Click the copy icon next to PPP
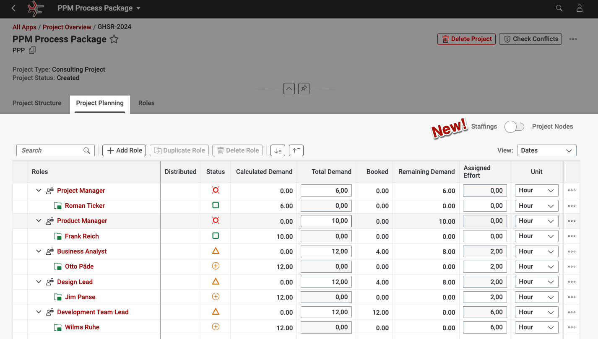The height and width of the screenshot is (339, 598). 32,50
